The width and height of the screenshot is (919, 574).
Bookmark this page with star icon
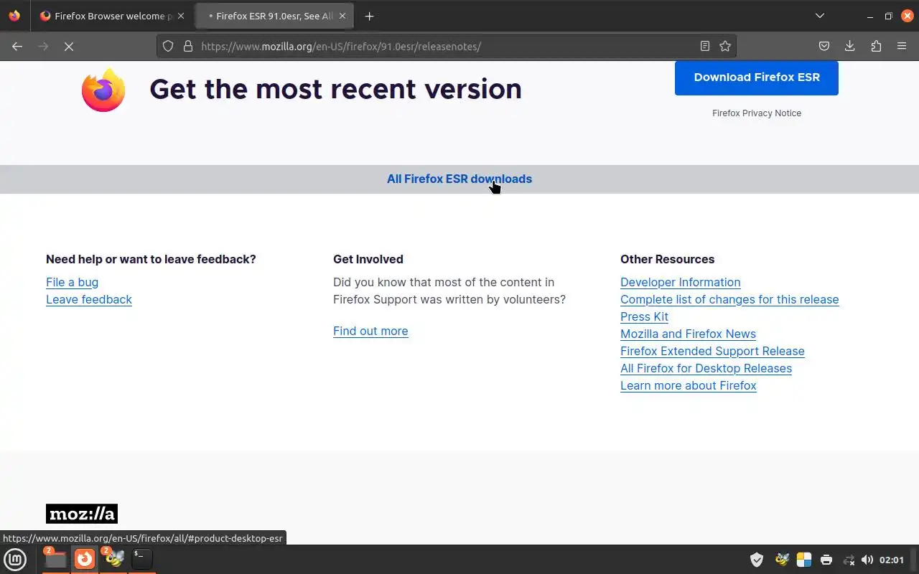725,46
